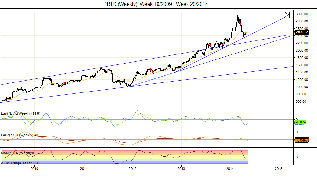The width and height of the screenshot is (317, 179).
Task: Click the 0 level label on MoM axis
Action: [x=296, y=157]
